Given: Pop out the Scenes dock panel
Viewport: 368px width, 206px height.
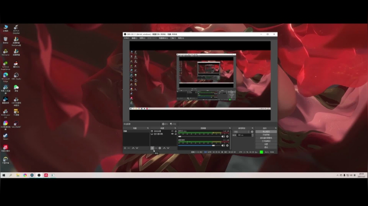Looking at the screenshot, I should (x=148, y=128).
